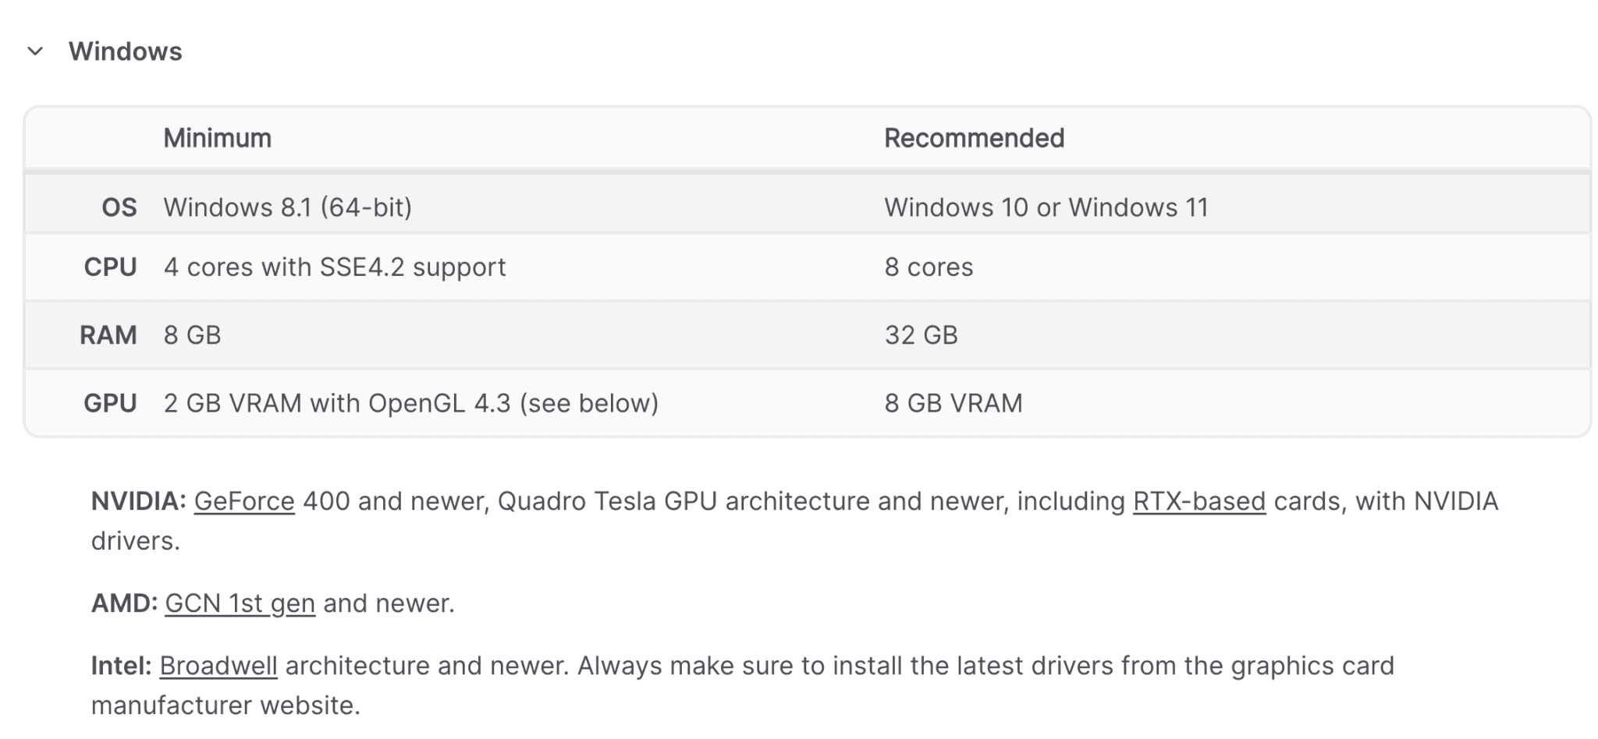Click the 4 cores with SSE4.2 cell
Screen dimensions: 1598x739
[x=335, y=267]
